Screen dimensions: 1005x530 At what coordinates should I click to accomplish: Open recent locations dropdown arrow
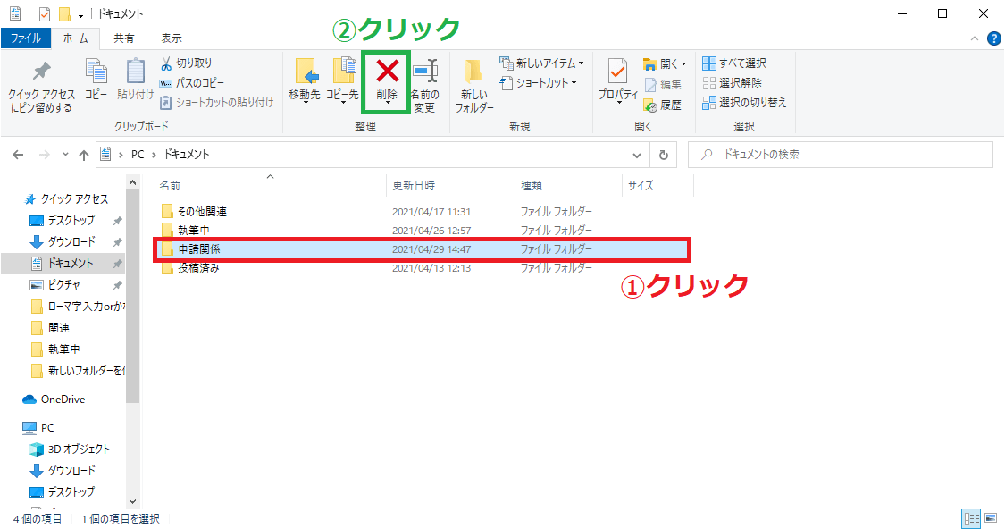[65, 155]
